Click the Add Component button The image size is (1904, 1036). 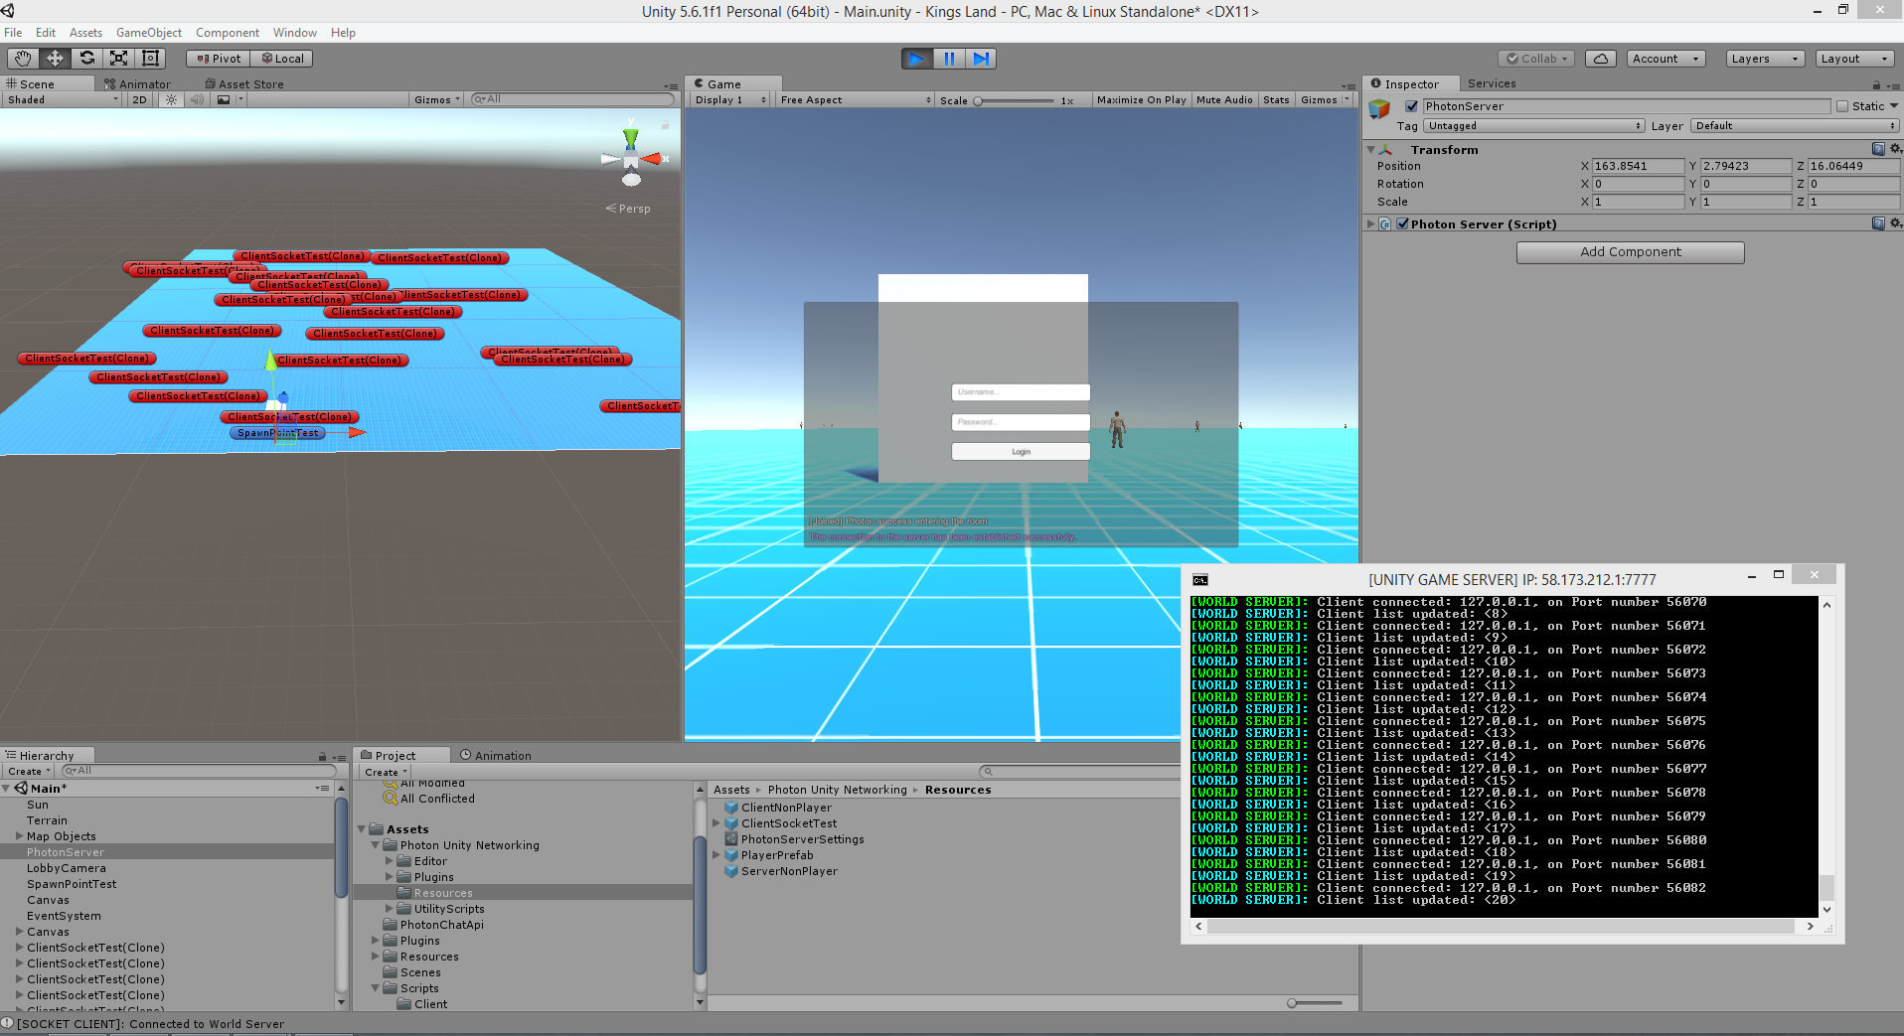(x=1631, y=252)
